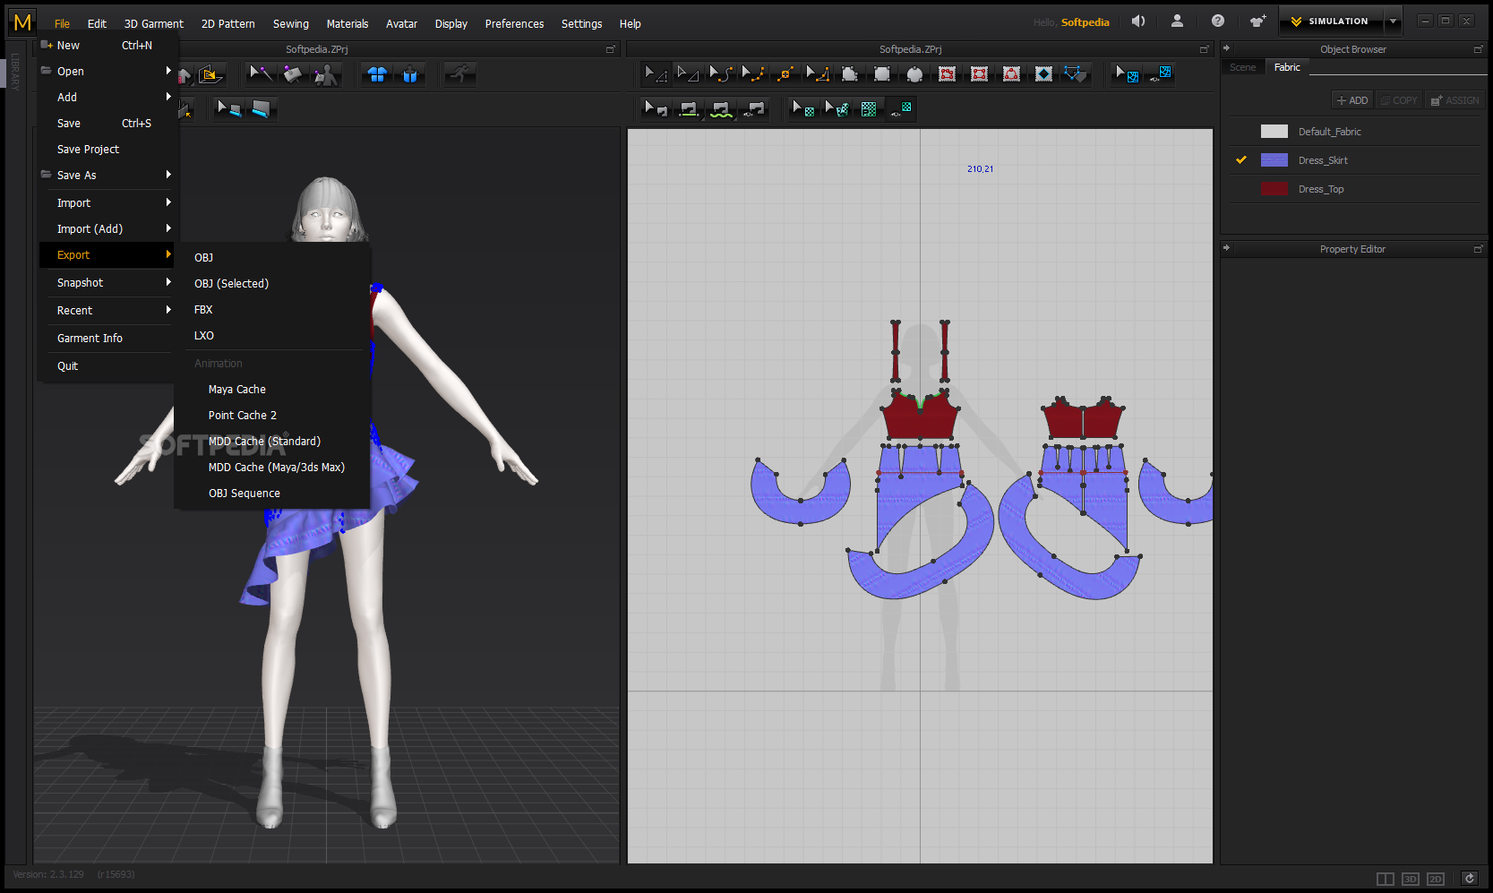Expand the Save As submenu arrow
Screen dimensions: 1493x893
[168, 175]
